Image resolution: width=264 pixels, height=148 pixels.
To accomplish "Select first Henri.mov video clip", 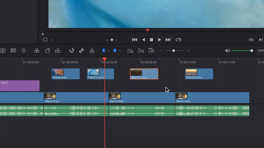I will pyautogui.click(x=76, y=98).
